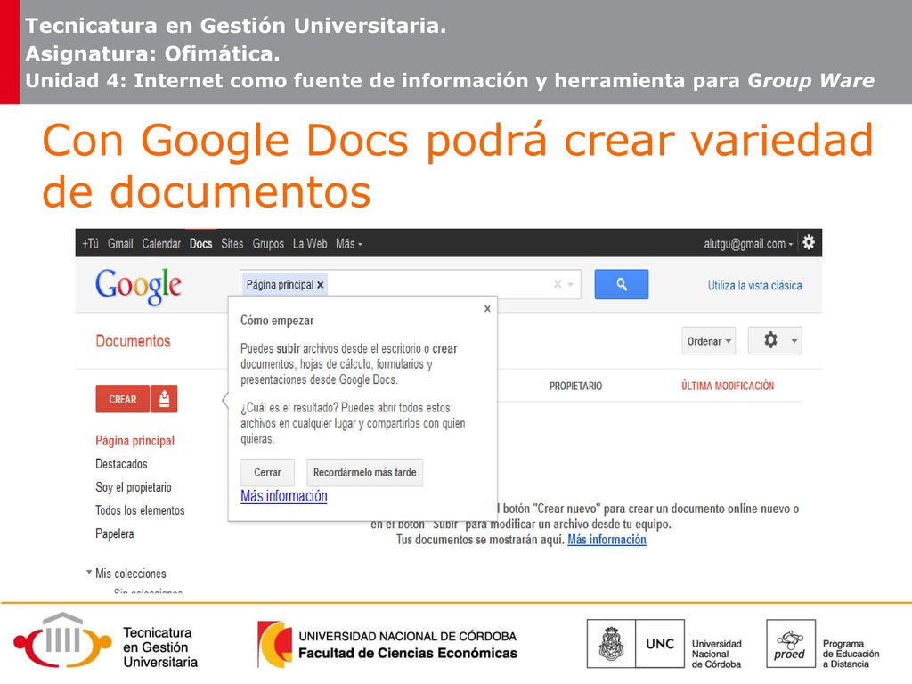Open the Ordenar dropdown

[x=708, y=341]
